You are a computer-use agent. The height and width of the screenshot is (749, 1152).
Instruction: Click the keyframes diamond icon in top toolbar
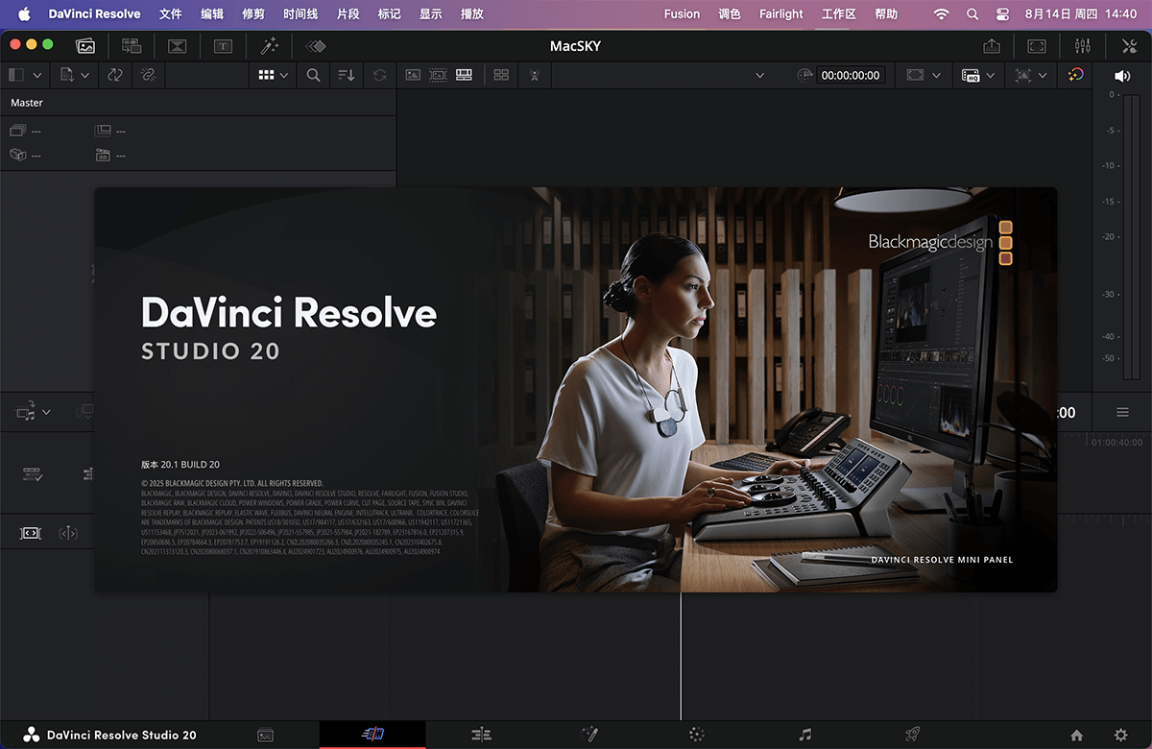coord(315,45)
